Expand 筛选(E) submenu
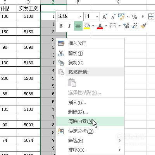The height and width of the screenshot is (155, 155). point(90,141)
